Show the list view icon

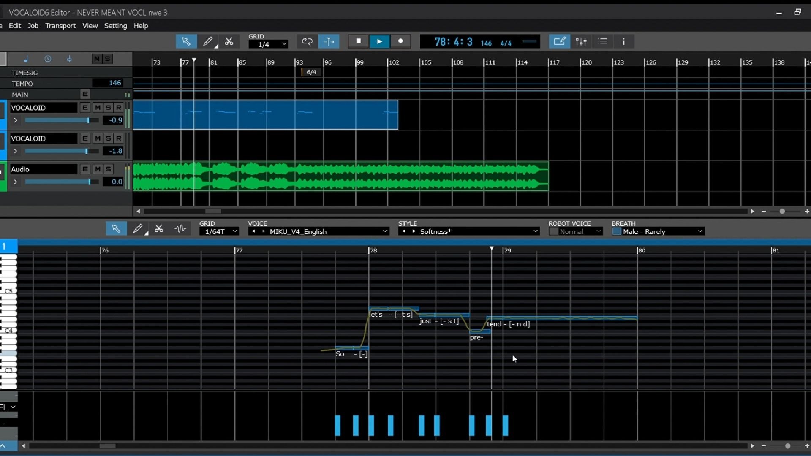pyautogui.click(x=603, y=41)
